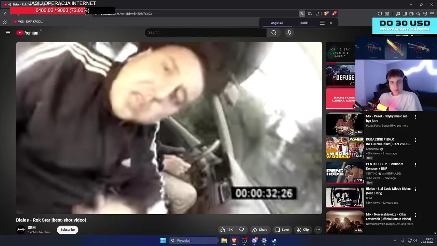Open translate popup options menu
Viewport: 437px width, 246px height.
[x=322, y=23]
